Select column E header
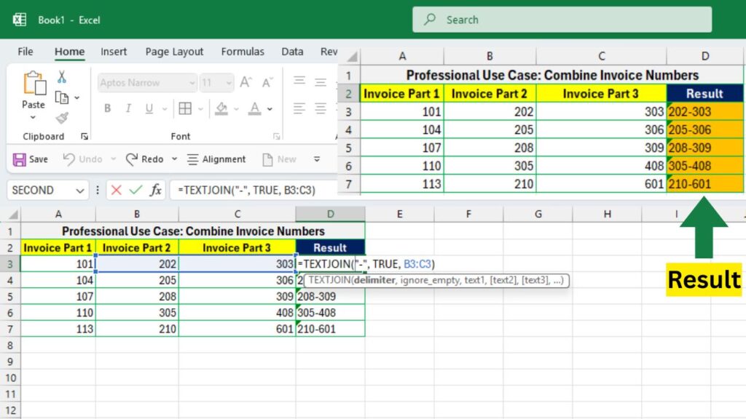 400,215
